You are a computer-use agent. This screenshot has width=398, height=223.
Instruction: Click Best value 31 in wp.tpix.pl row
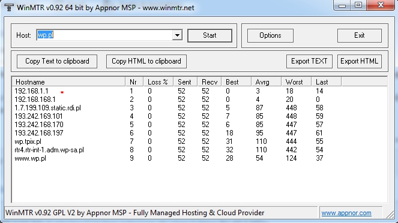[229, 141]
